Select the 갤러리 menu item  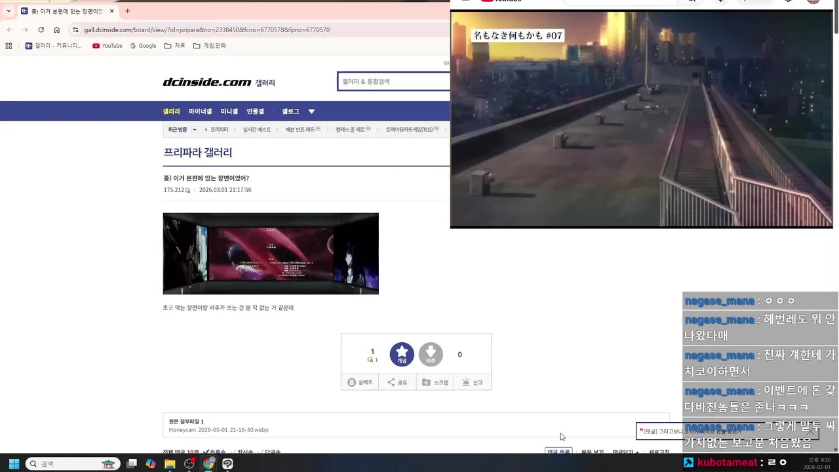click(x=171, y=111)
